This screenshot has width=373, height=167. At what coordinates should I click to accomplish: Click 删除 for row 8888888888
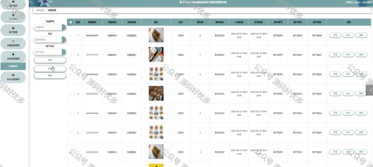coord(361,35)
